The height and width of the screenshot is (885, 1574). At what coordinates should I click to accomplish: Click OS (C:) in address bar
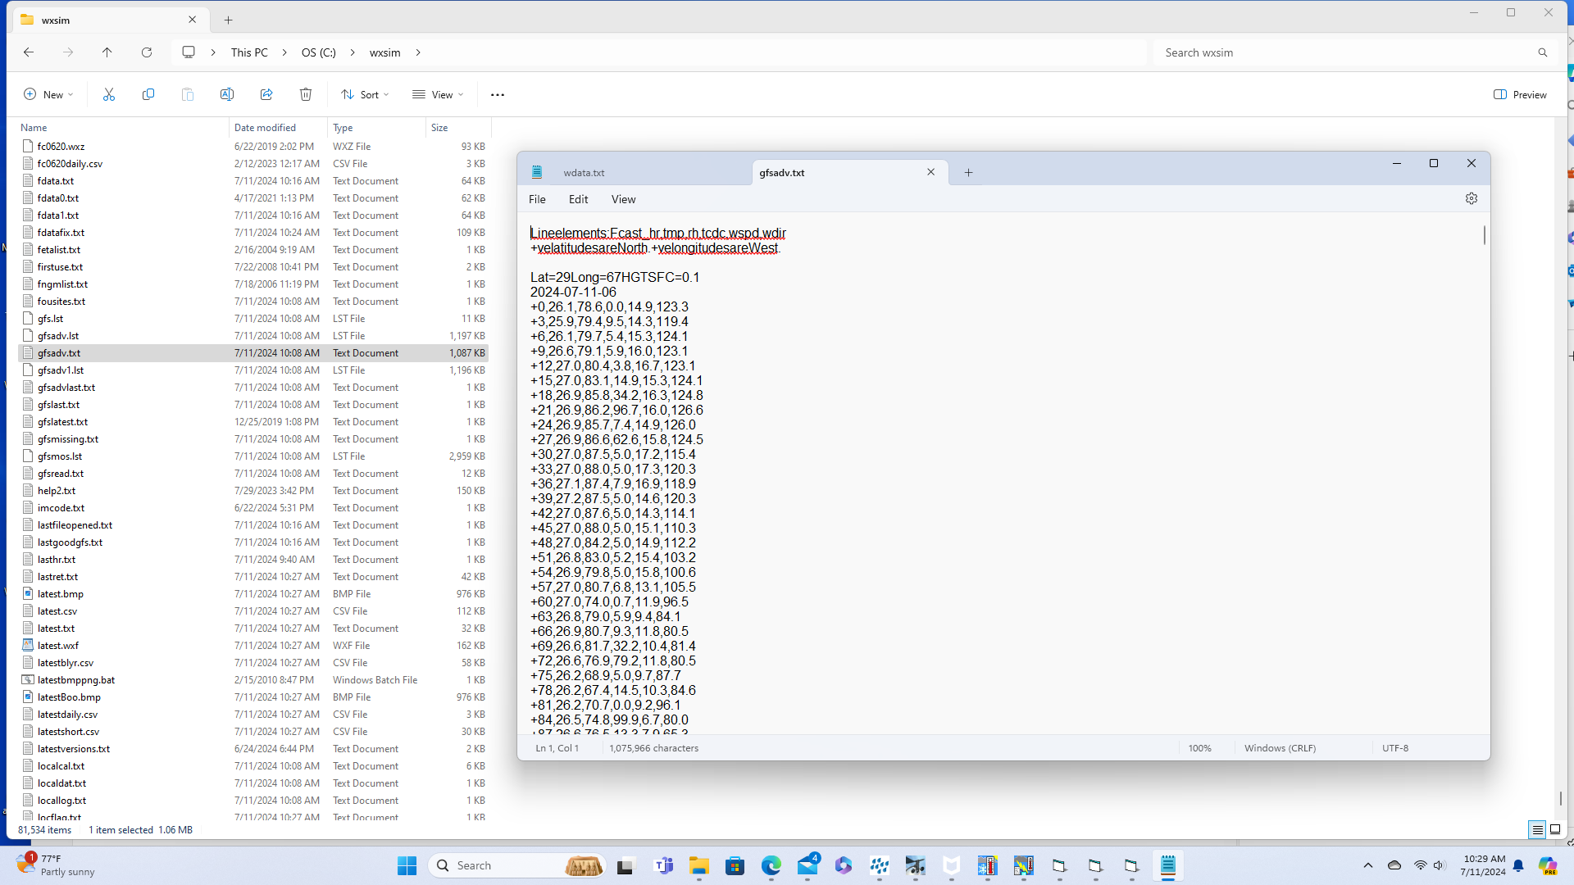(x=319, y=52)
